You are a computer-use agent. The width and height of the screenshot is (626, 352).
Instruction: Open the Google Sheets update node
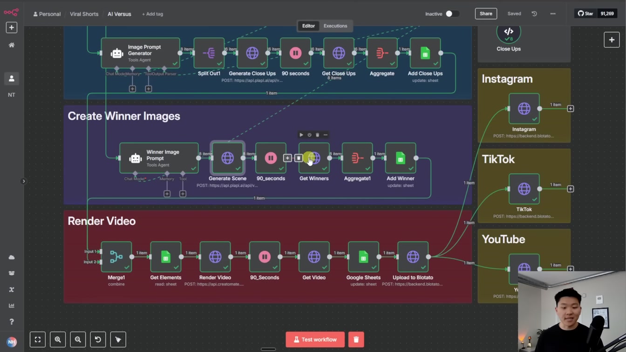(x=363, y=257)
